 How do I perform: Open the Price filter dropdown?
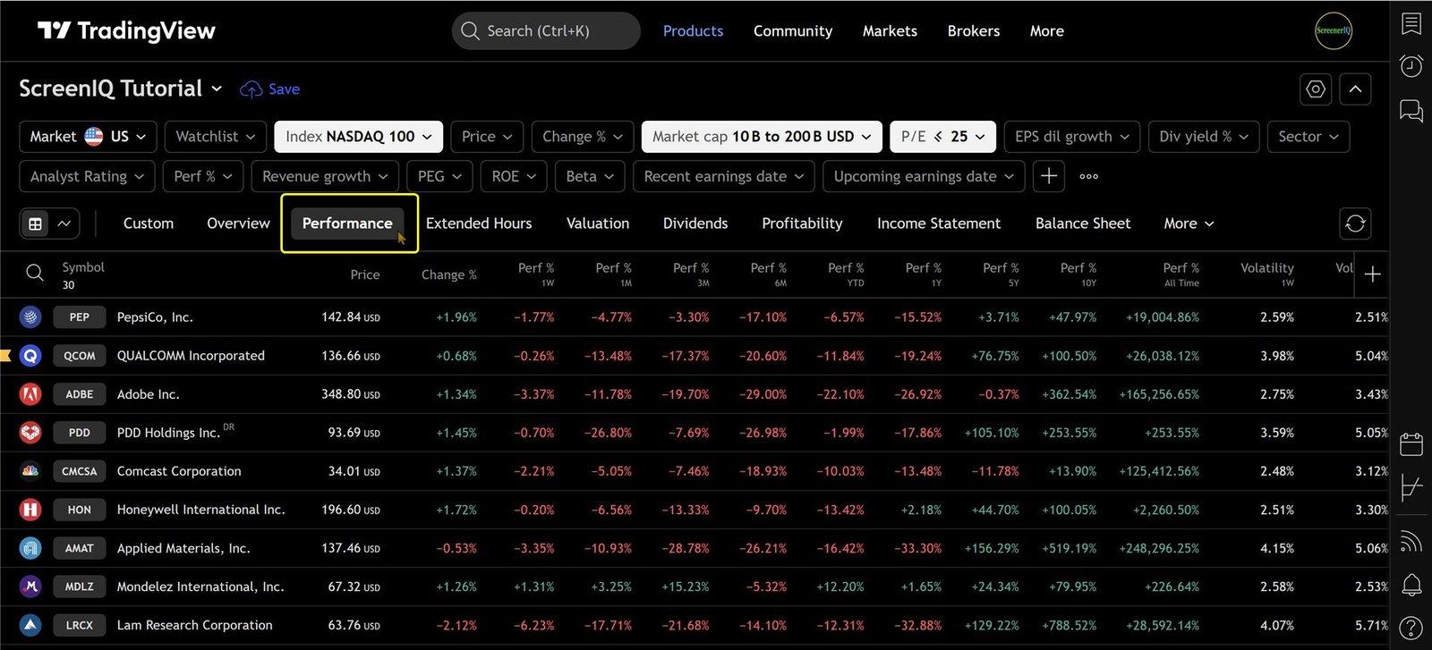click(487, 137)
